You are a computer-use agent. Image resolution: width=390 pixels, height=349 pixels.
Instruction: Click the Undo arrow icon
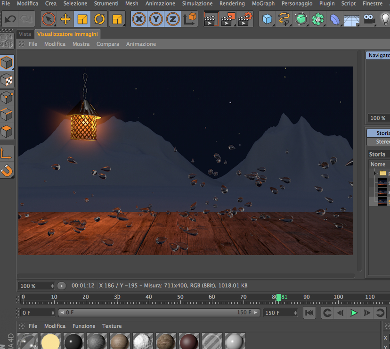tap(10, 19)
